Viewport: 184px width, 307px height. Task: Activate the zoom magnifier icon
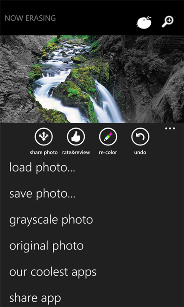(x=168, y=22)
